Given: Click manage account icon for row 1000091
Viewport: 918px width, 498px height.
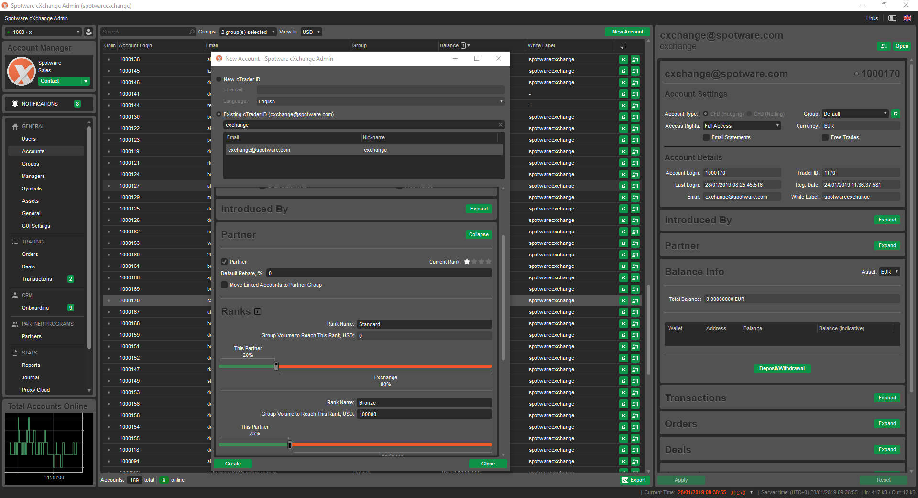Looking at the screenshot, I should click(635, 461).
